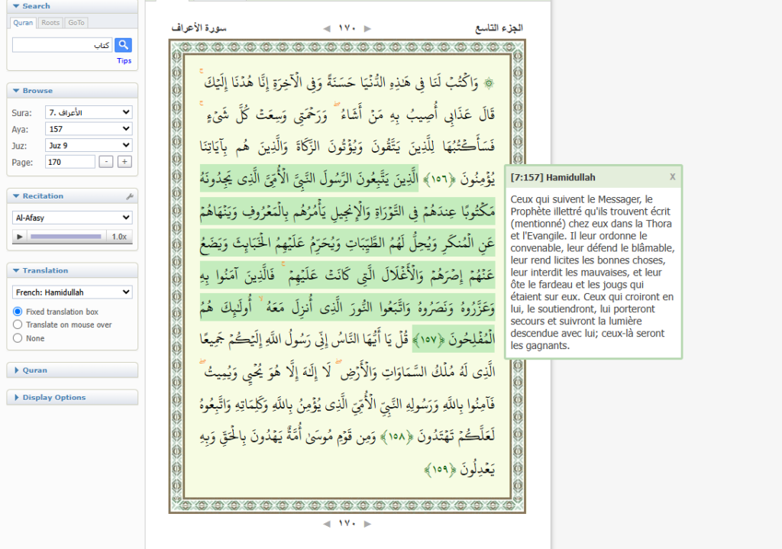Click the Juz header at top right

tap(499, 28)
